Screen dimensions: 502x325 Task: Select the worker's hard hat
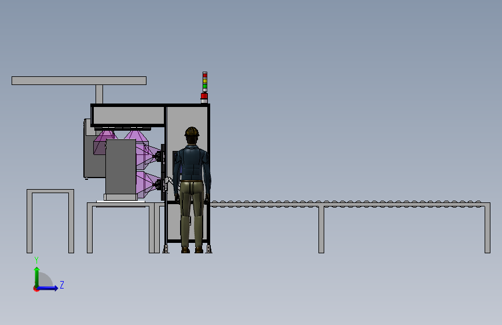[192, 131]
